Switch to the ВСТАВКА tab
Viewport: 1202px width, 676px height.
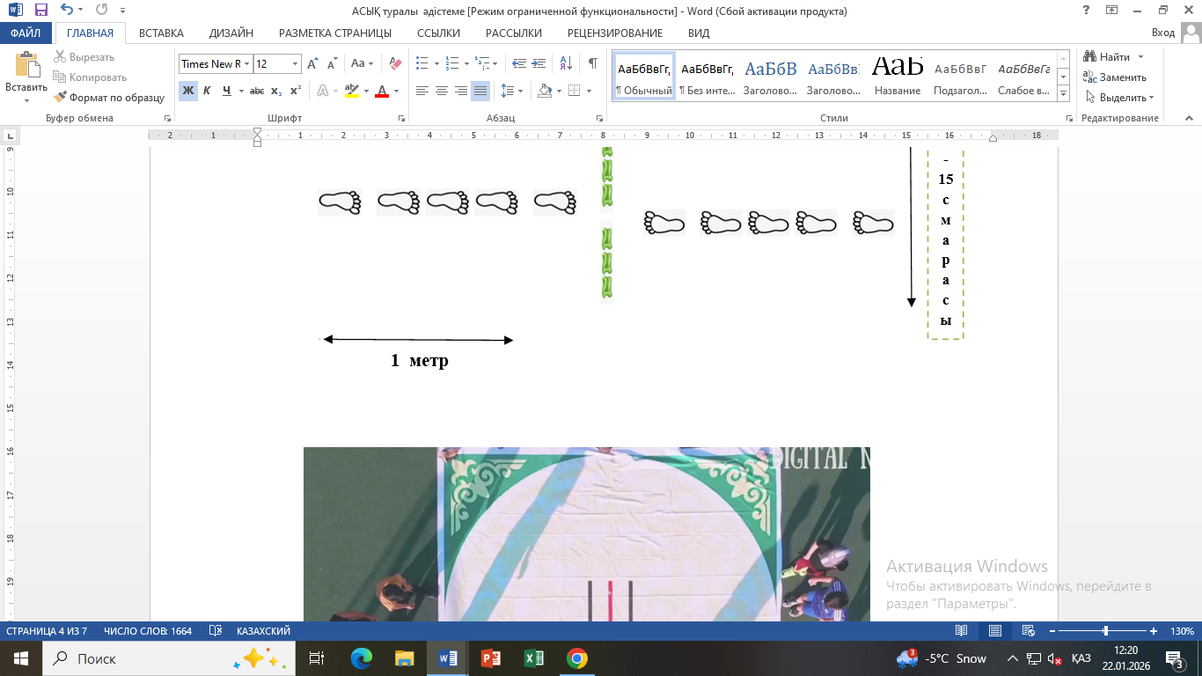161,33
